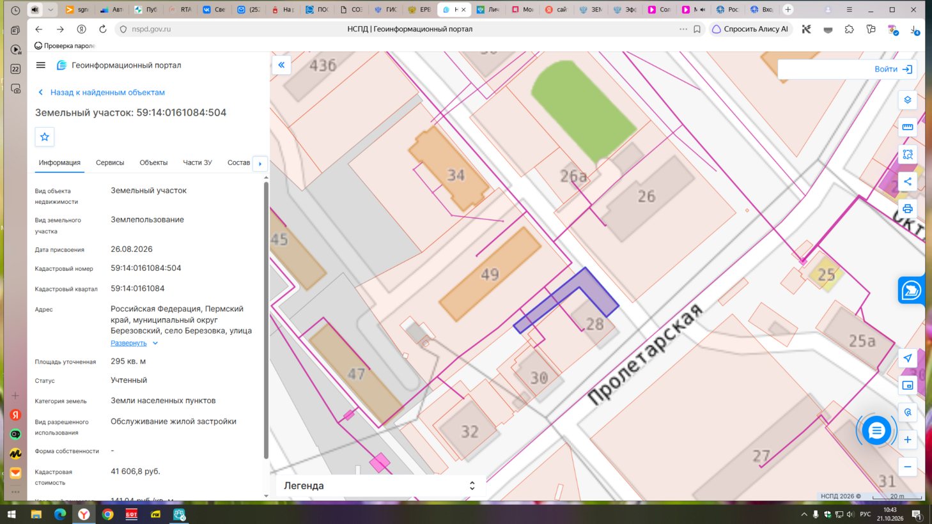This screenshot has height=524, width=932.
Task: Bookmark this page in the address bar
Action: tap(697, 29)
